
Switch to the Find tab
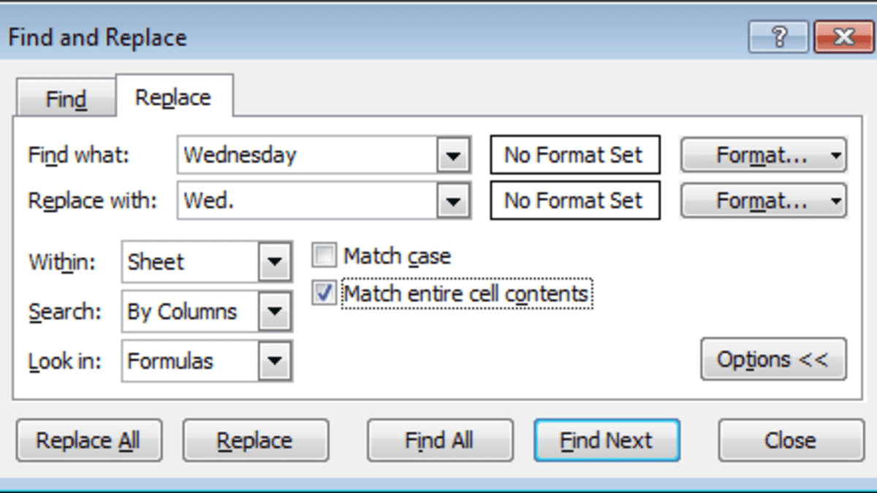click(x=65, y=96)
